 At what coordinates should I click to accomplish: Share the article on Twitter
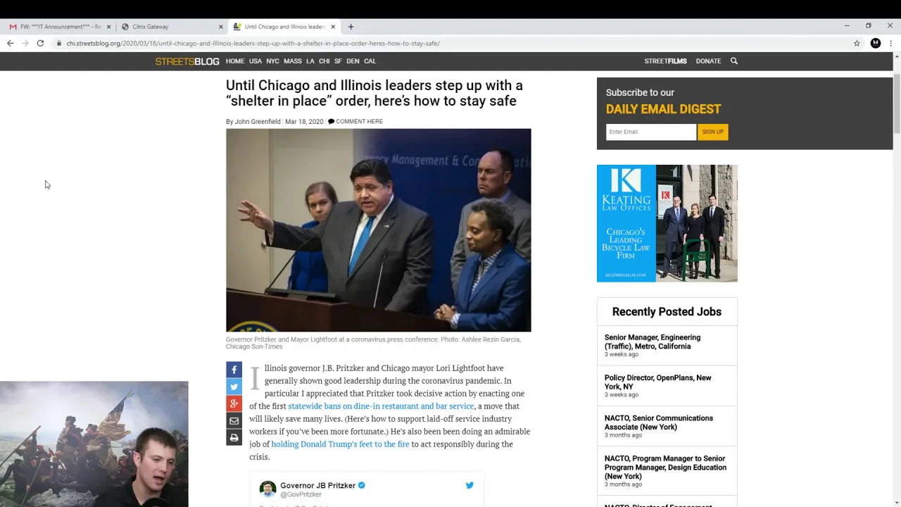[x=234, y=387]
